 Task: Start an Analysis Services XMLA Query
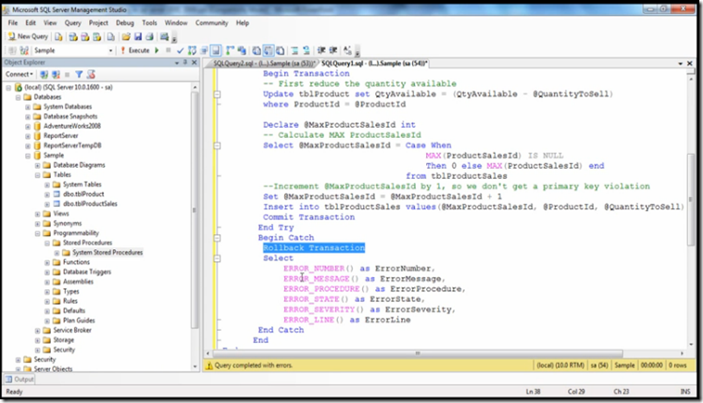[x=97, y=37]
